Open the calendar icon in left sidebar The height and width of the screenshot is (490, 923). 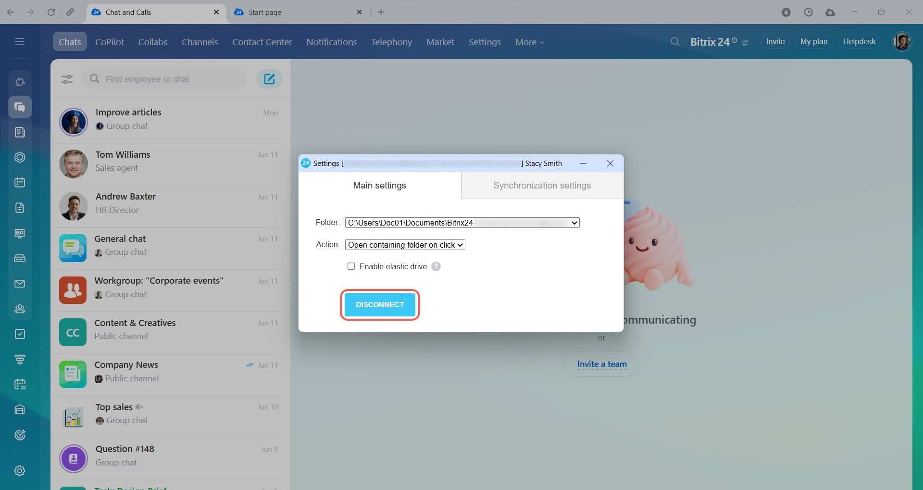pyautogui.click(x=20, y=183)
